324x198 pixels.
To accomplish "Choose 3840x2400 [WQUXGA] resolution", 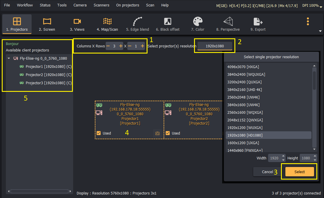I will pyautogui.click(x=268, y=75).
